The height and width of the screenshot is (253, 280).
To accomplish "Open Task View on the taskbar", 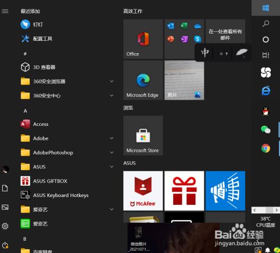I will [x=265, y=55].
